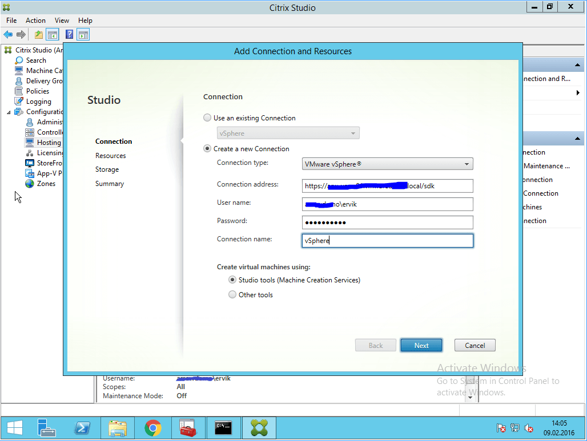Click the User name field
This screenshot has width=587, height=441.
[388, 204]
